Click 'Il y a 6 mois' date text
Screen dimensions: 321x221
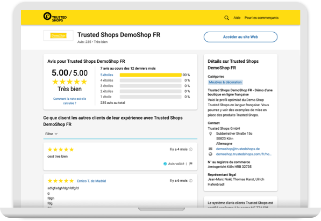tap(179, 181)
